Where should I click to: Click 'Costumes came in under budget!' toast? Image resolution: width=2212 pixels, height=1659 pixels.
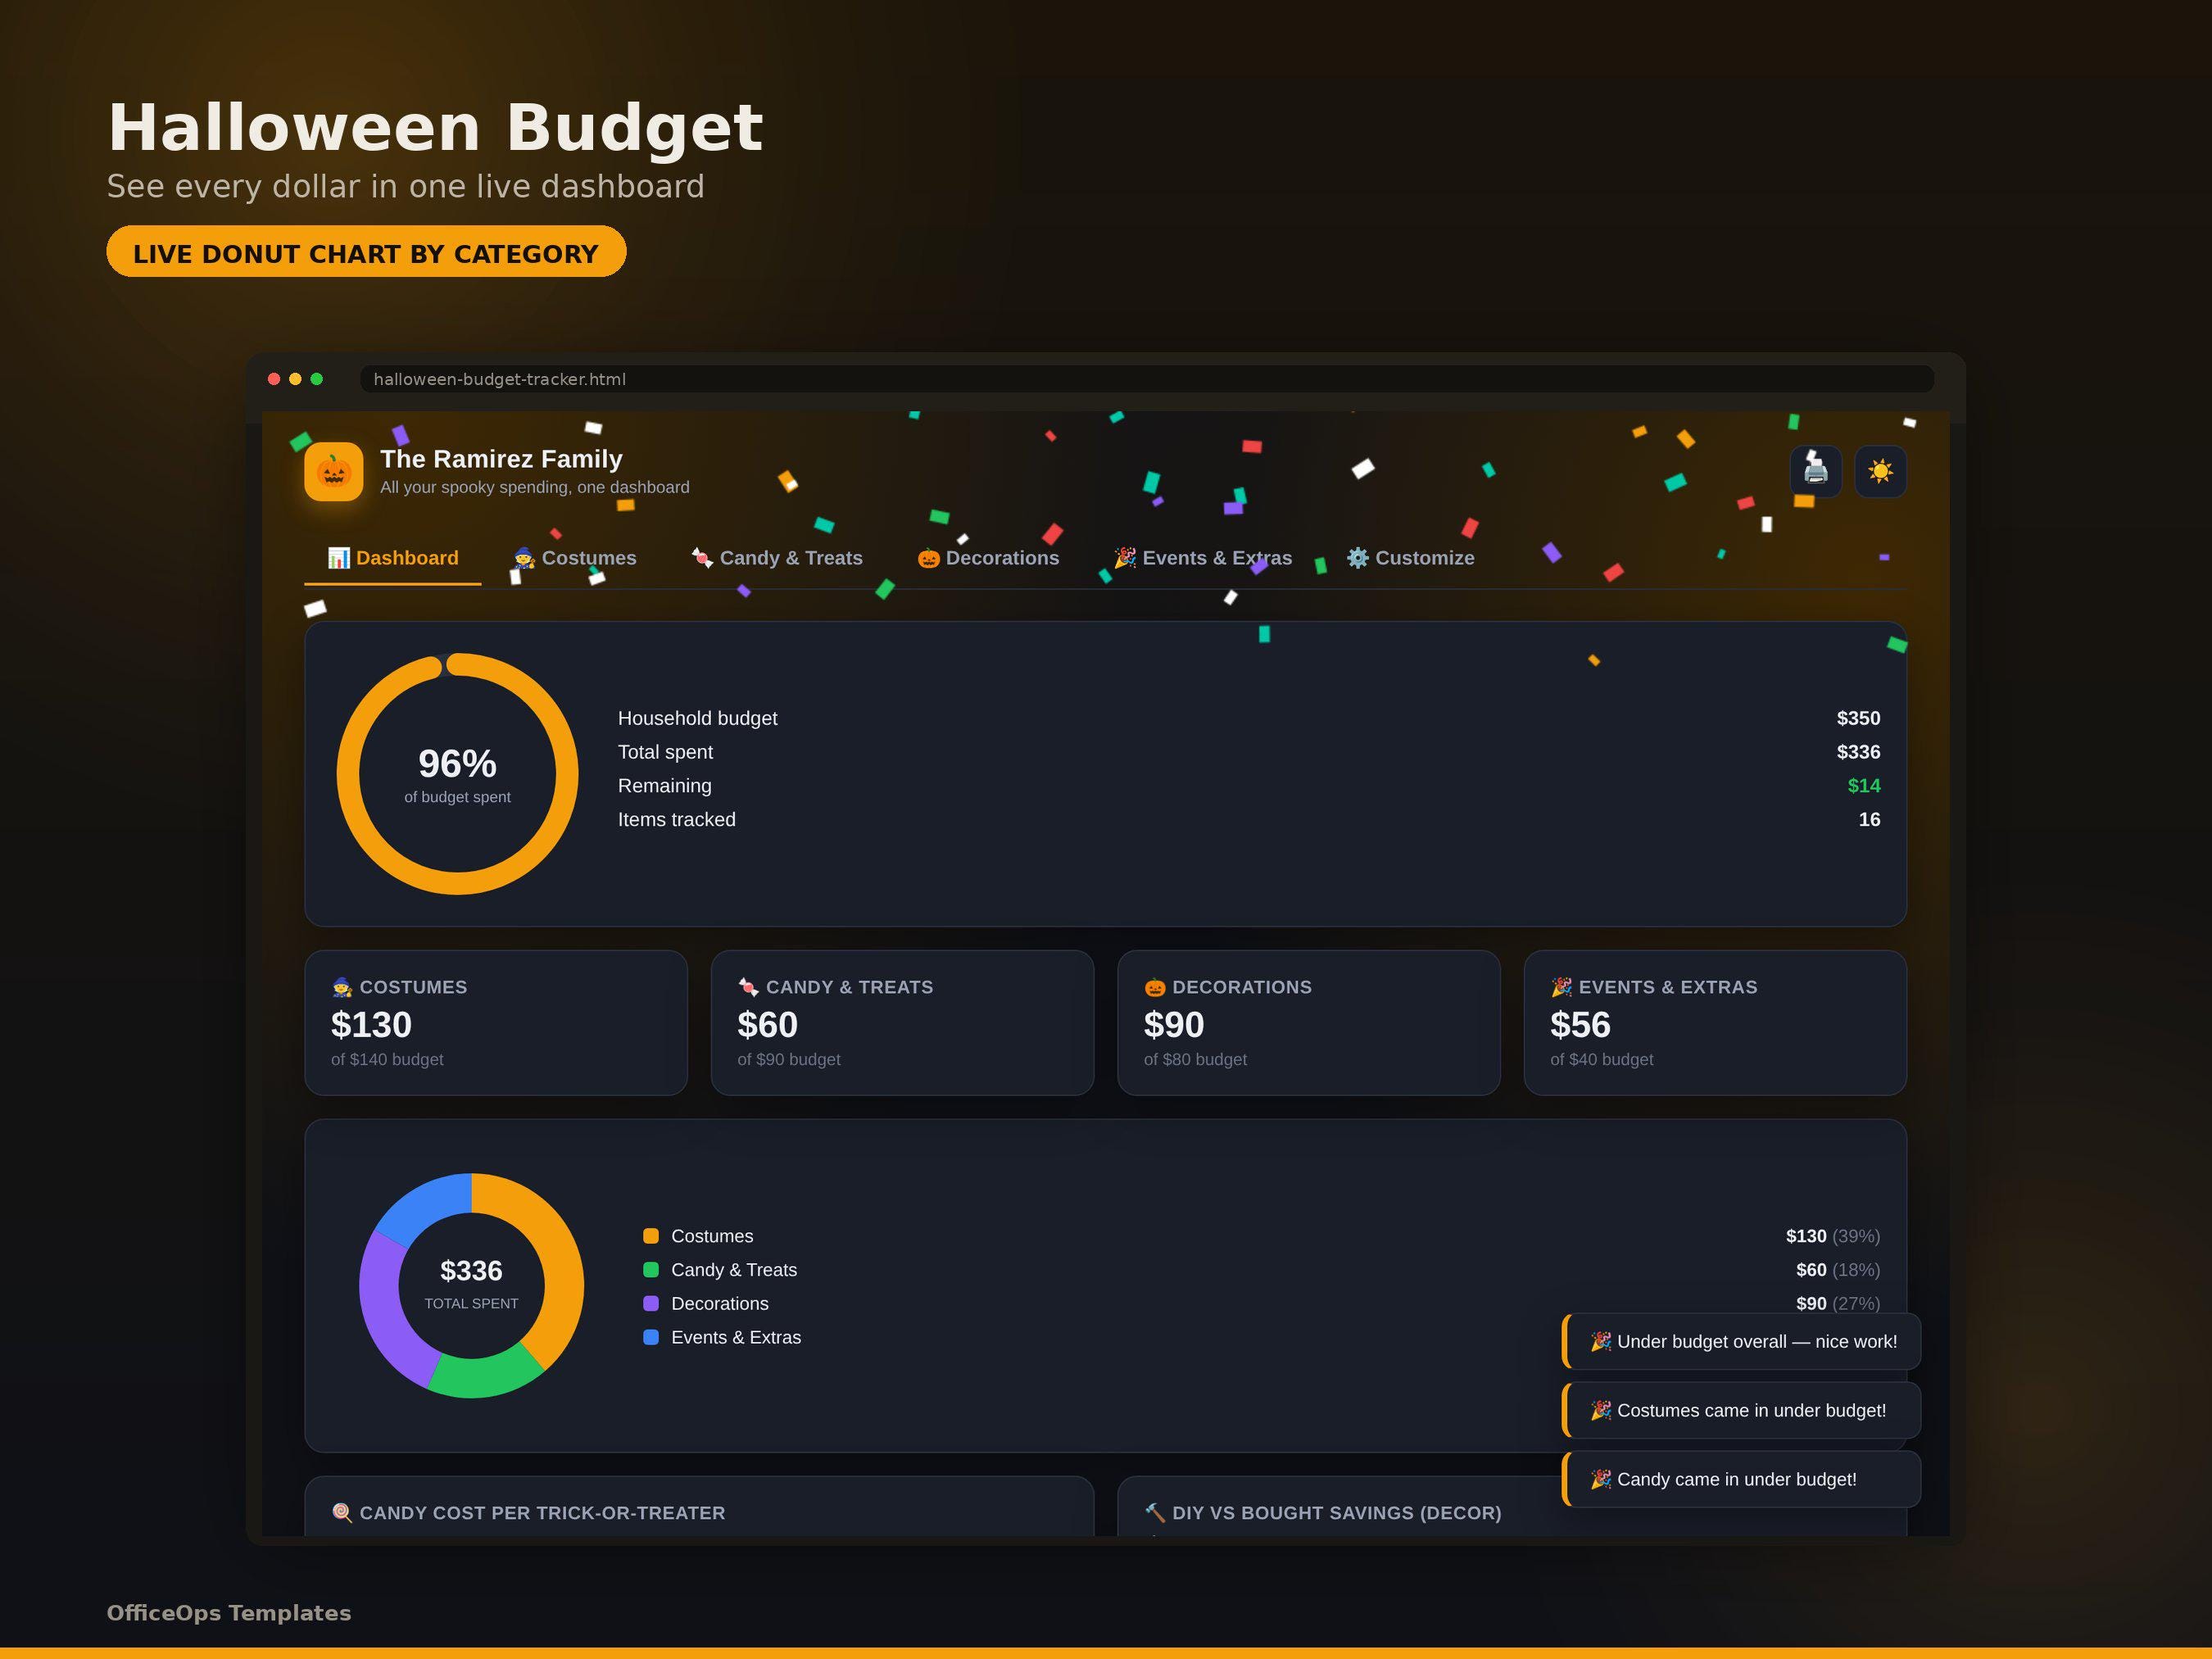coord(1741,1411)
